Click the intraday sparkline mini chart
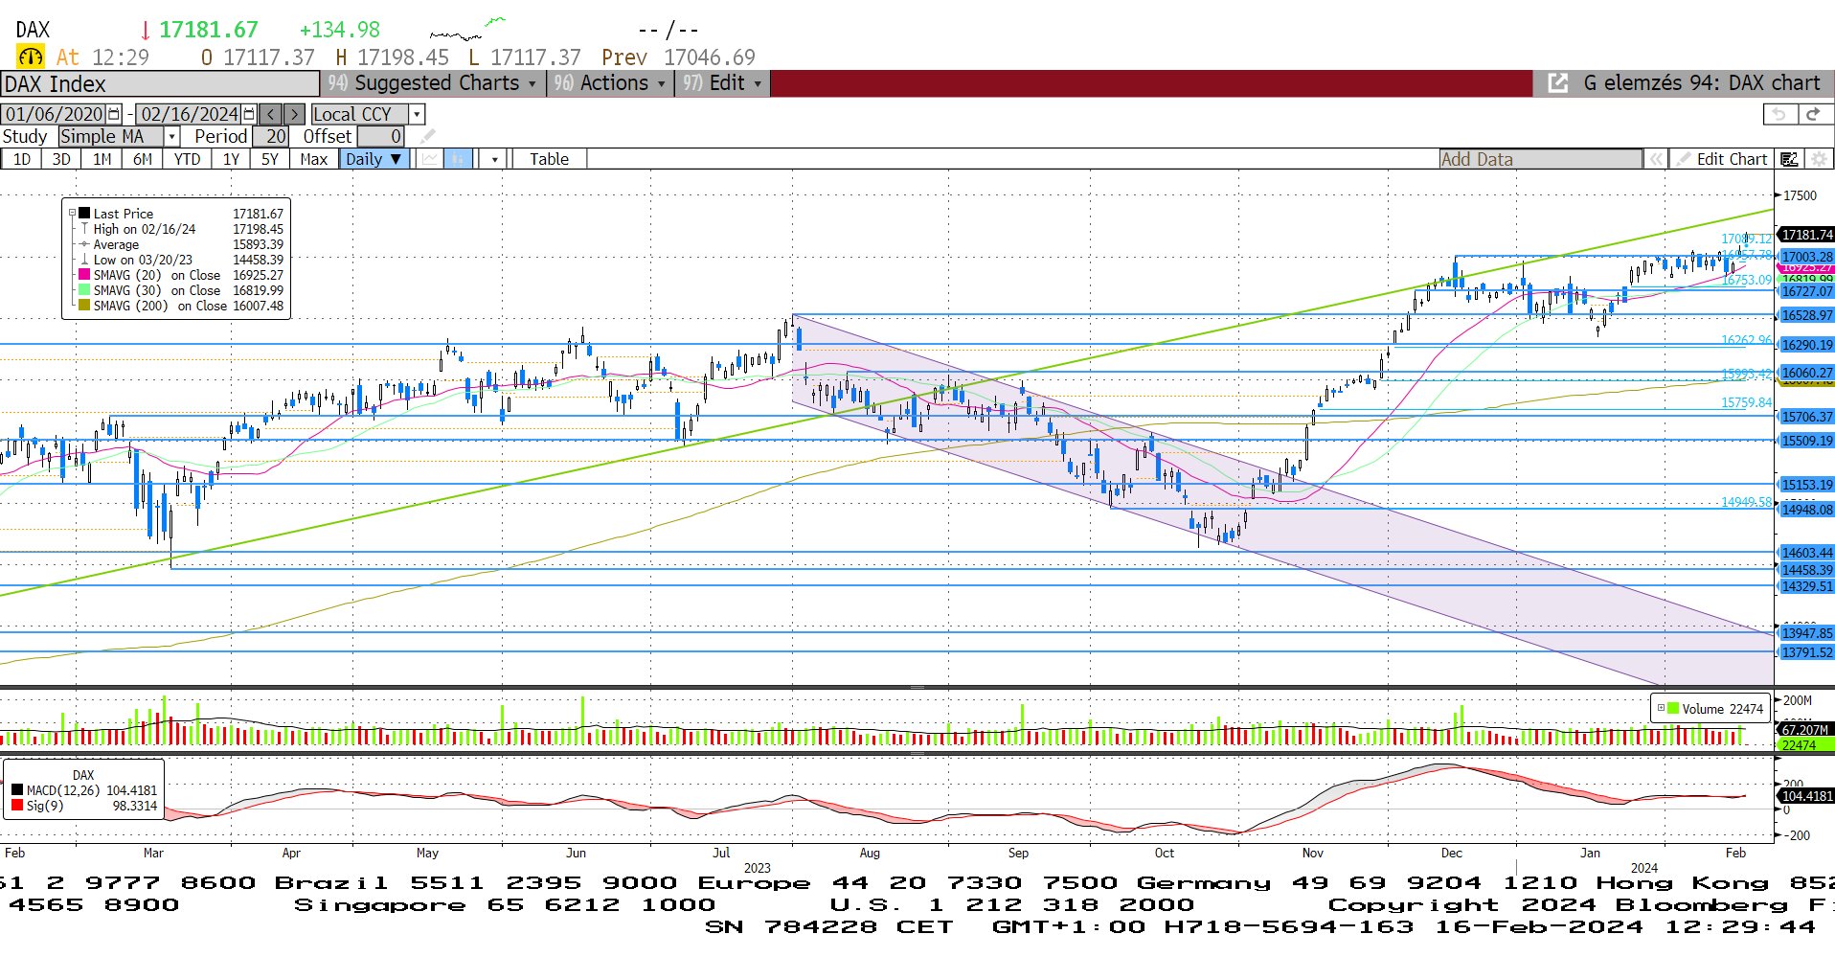The width and height of the screenshot is (1835, 980). tap(467, 29)
